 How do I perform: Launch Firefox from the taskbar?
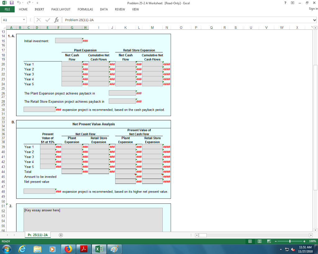coord(68,249)
